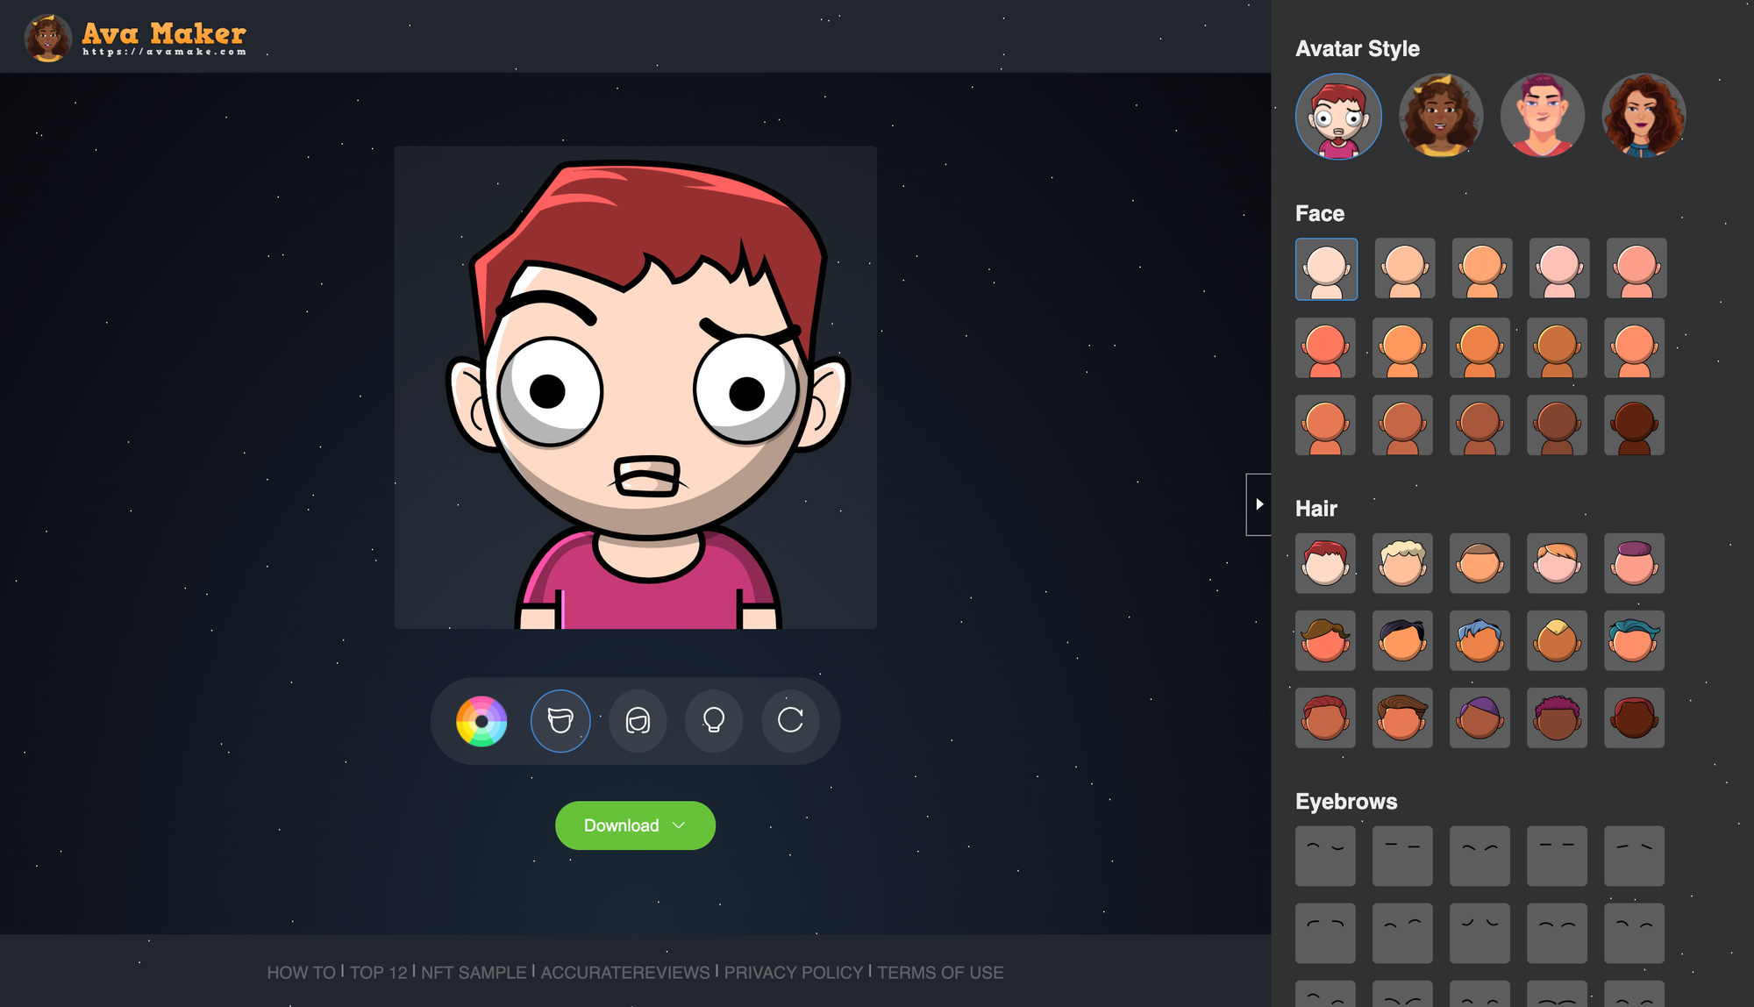
Task: Select the first eyebrows style option
Action: click(x=1325, y=855)
